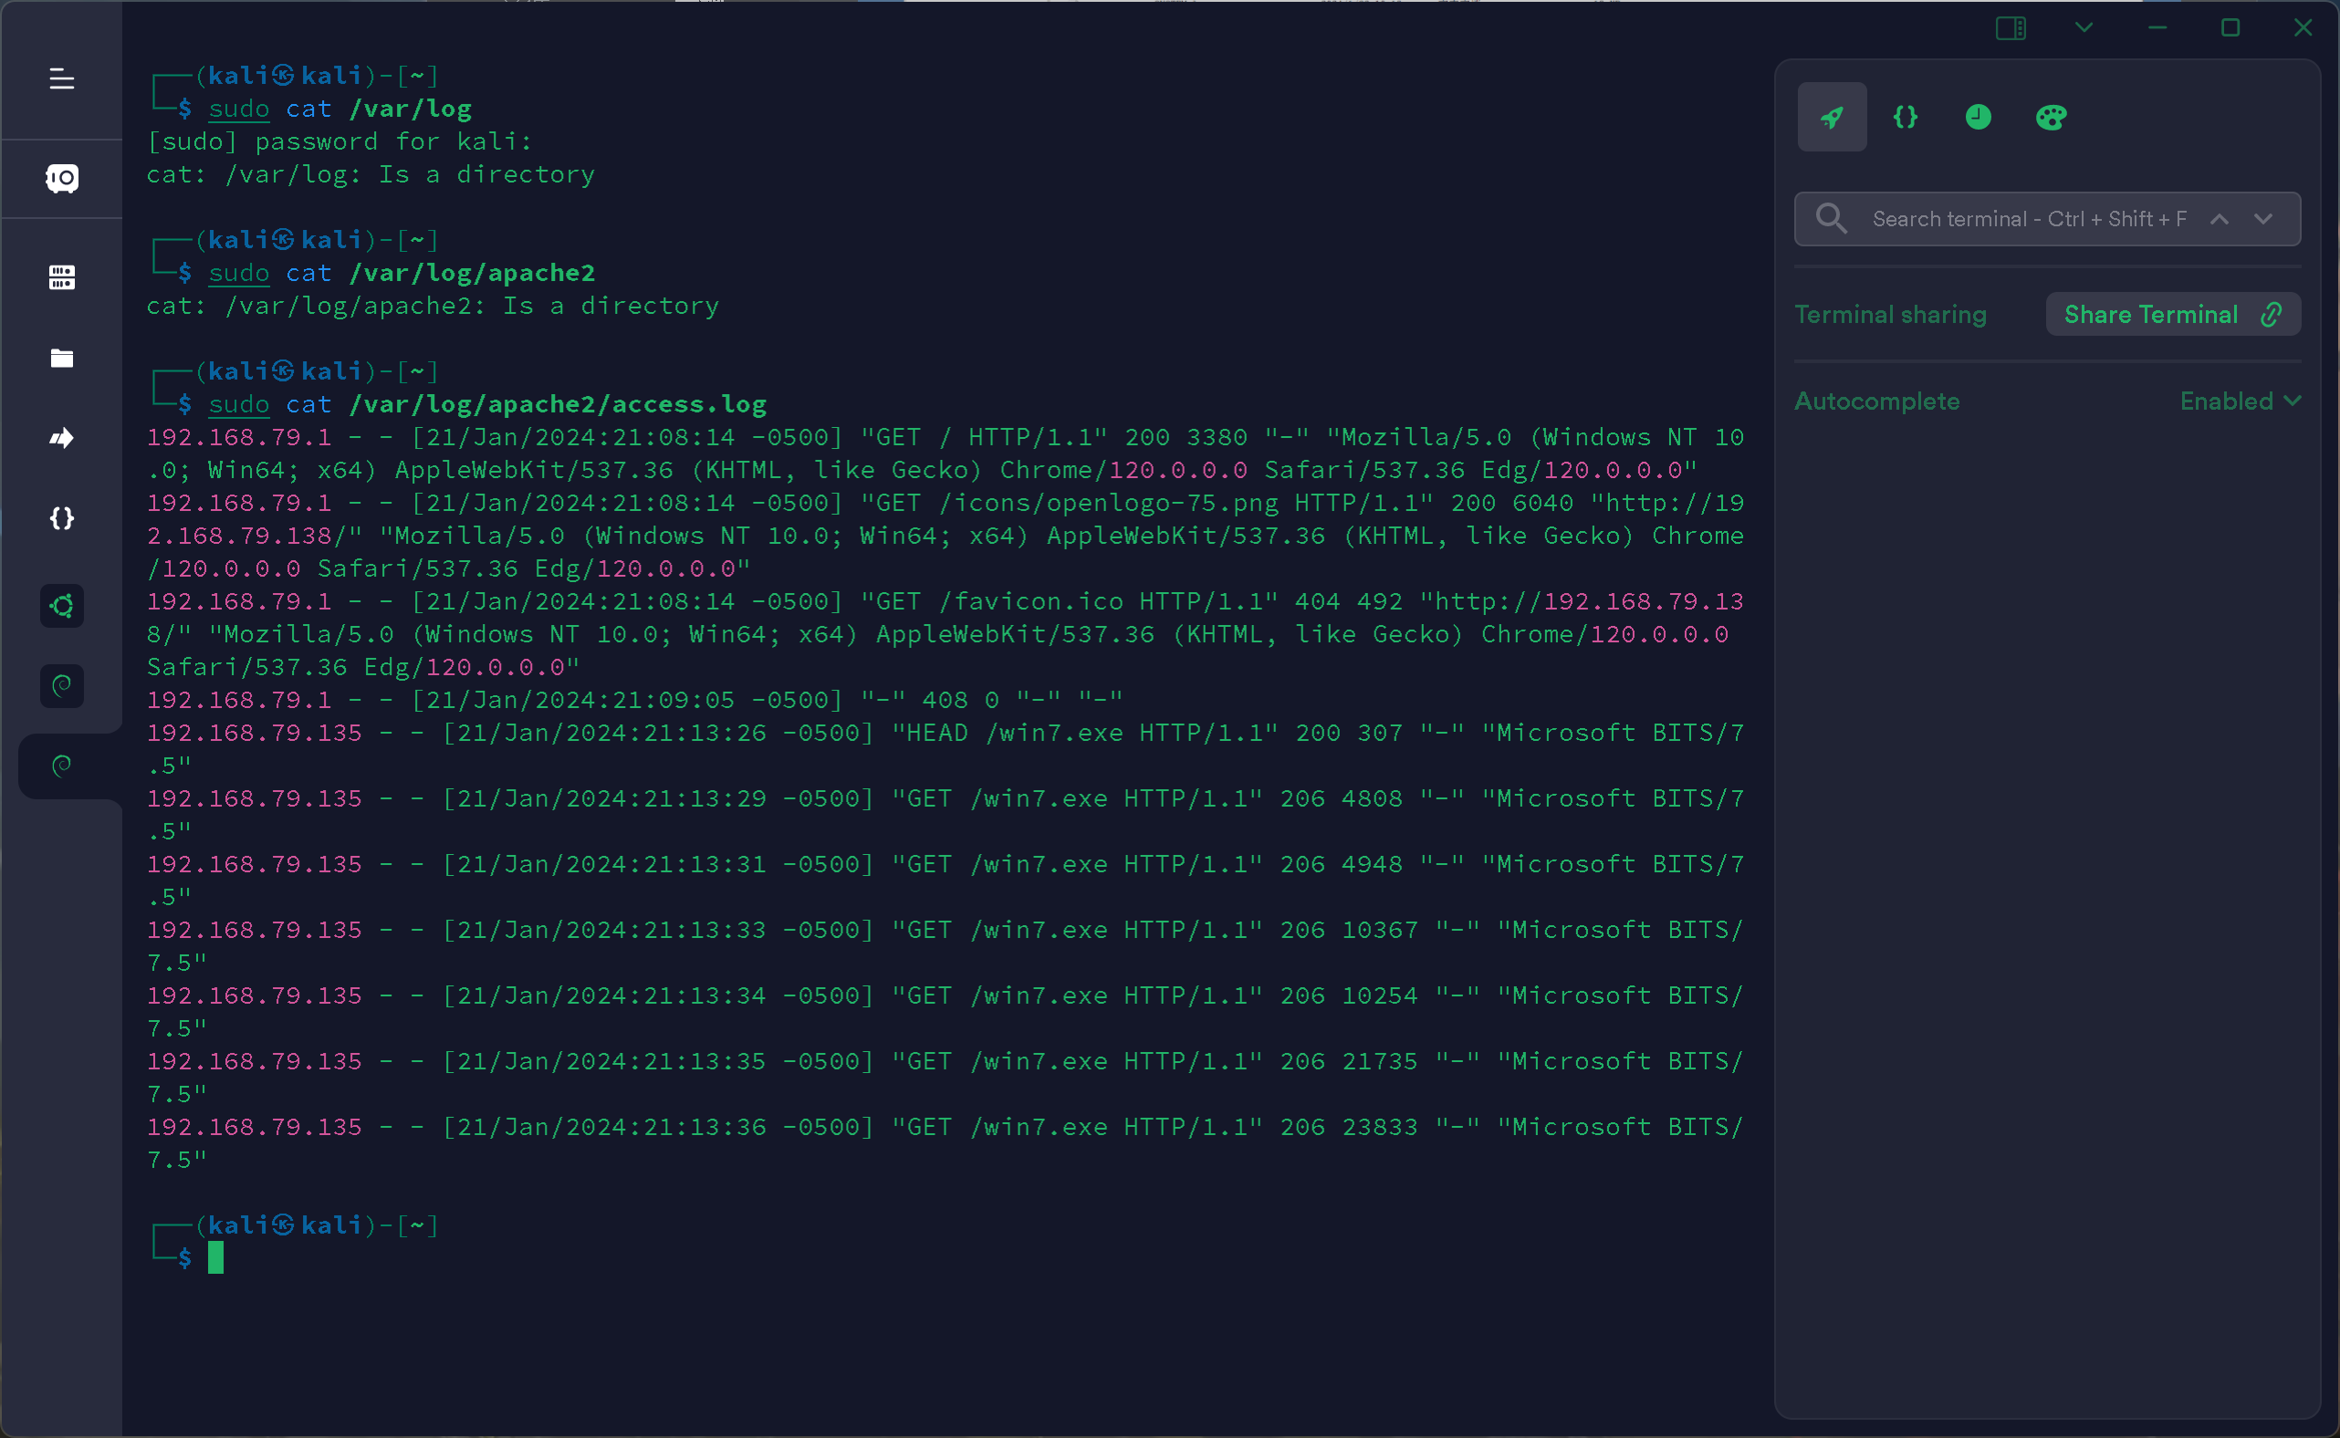Image resolution: width=2340 pixels, height=1438 pixels.
Task: Open the theme palette panel icon
Action: click(x=2051, y=117)
